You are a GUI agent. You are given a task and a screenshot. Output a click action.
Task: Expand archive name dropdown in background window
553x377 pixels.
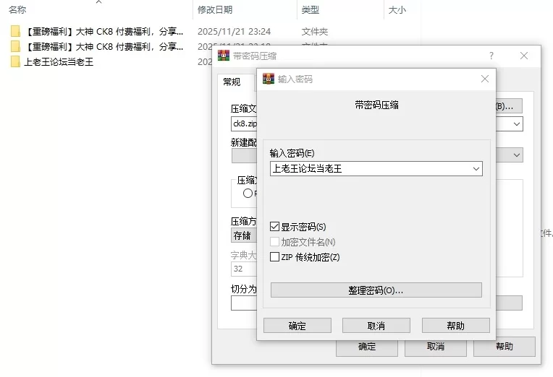pos(517,124)
